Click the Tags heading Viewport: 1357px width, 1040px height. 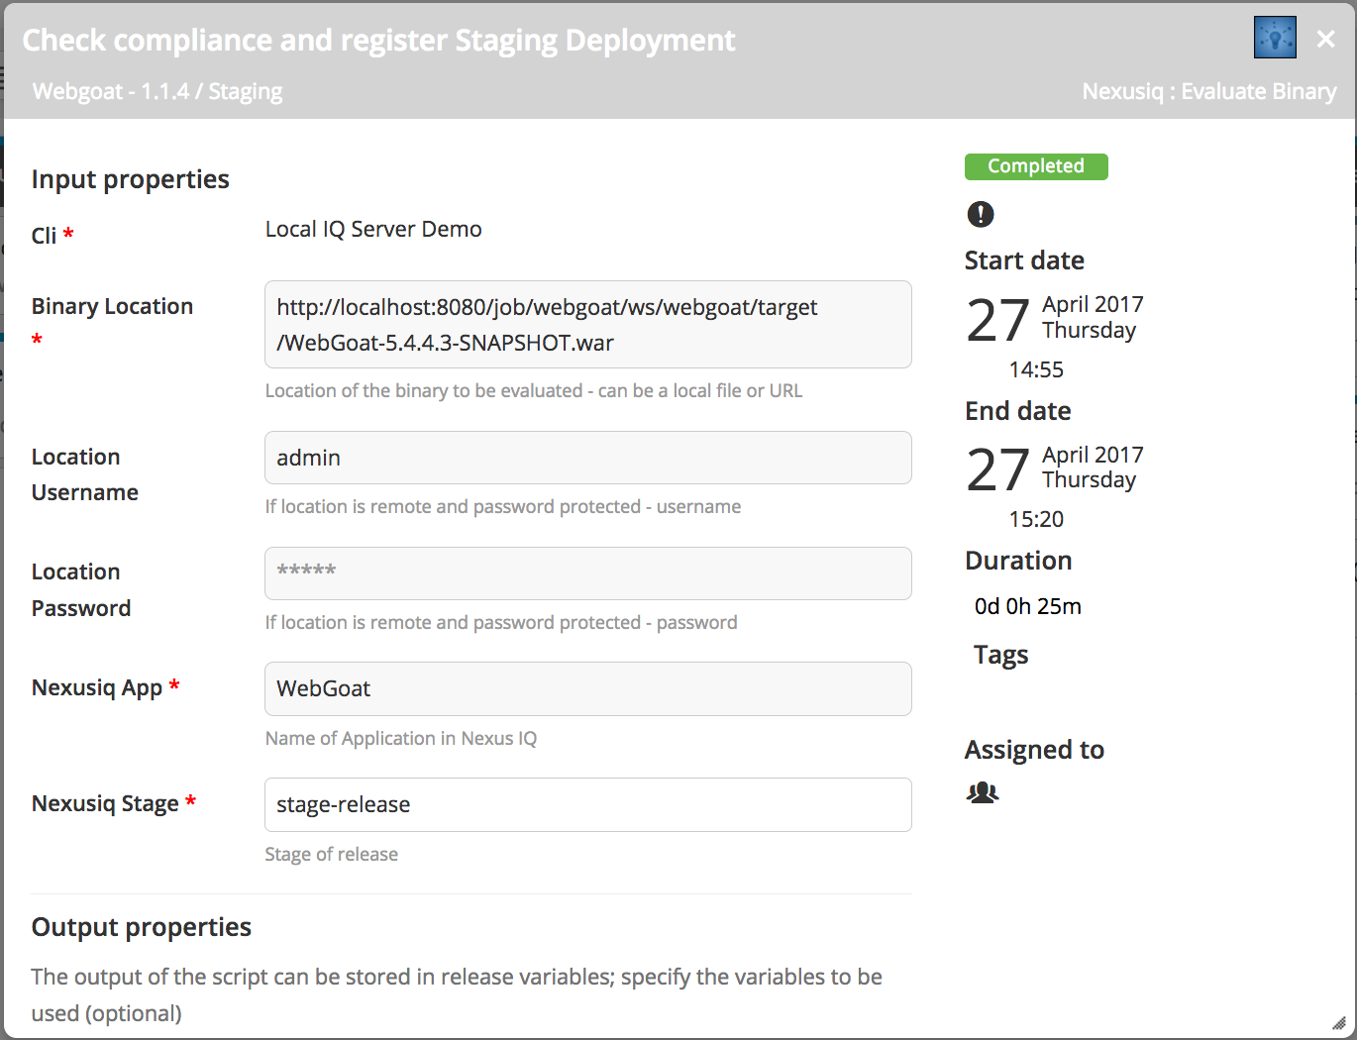[x=1000, y=656]
